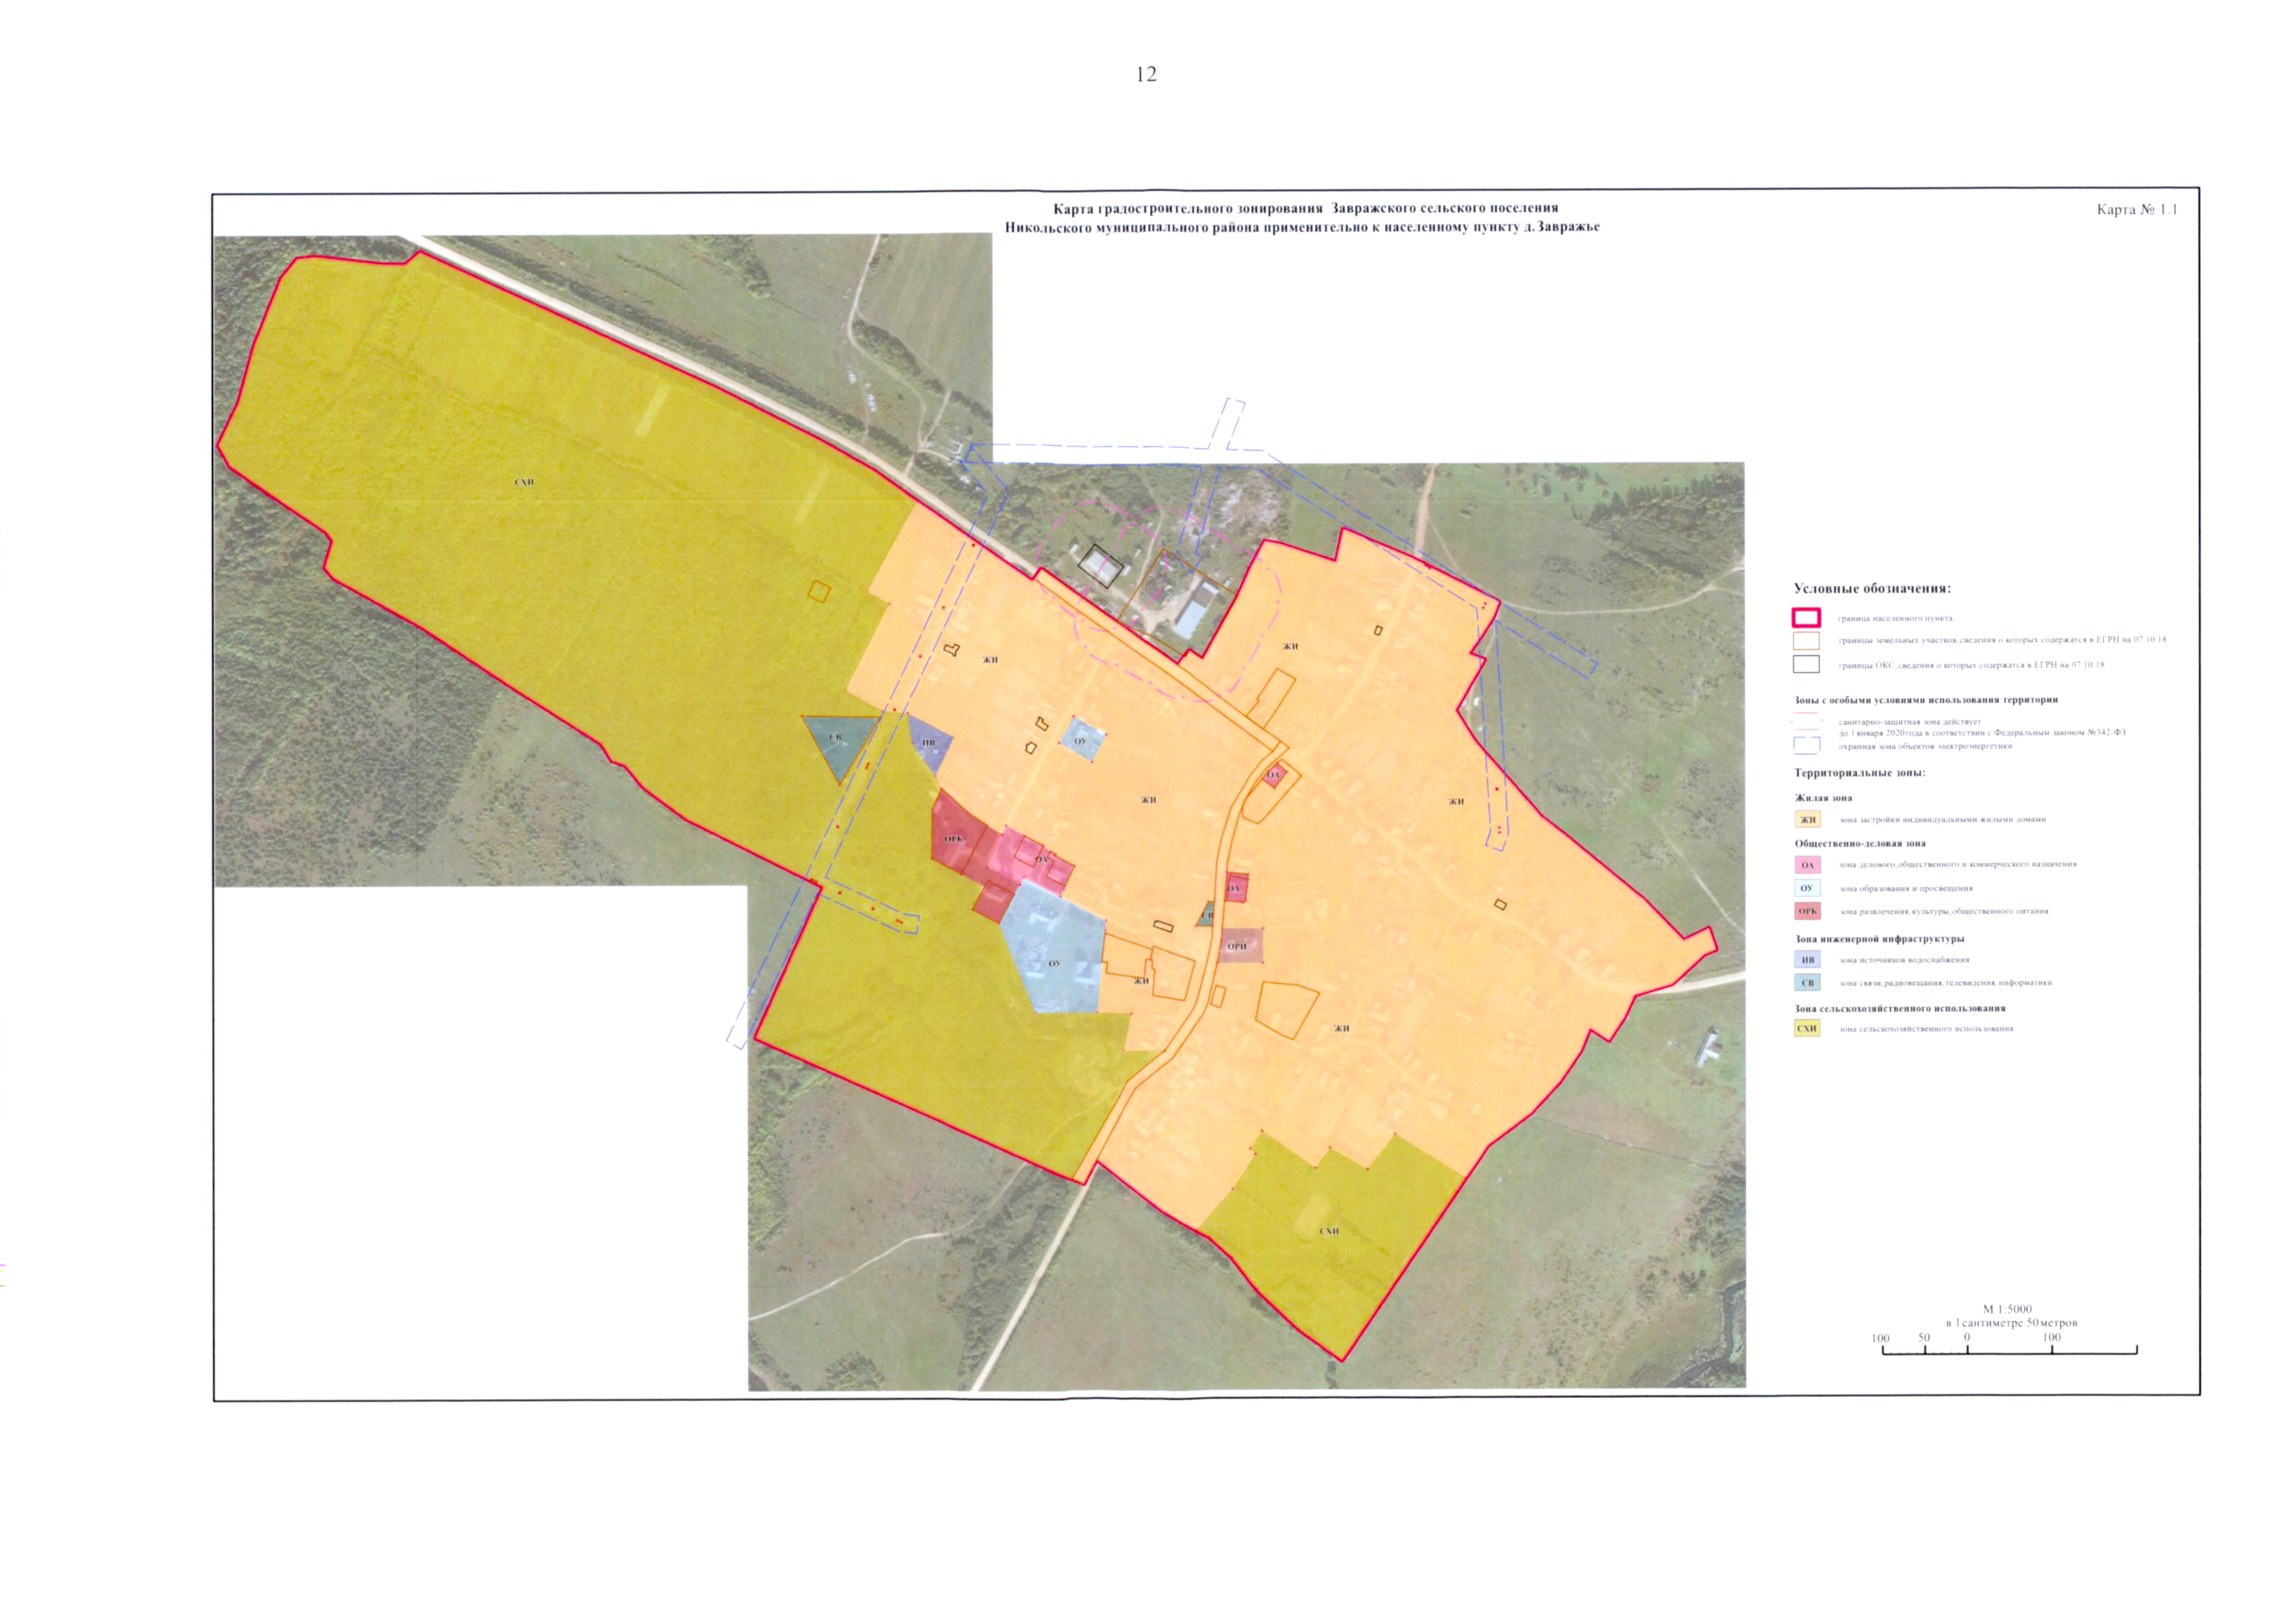
Task: Click the СХИ label in the northwest field
Action: (524, 482)
